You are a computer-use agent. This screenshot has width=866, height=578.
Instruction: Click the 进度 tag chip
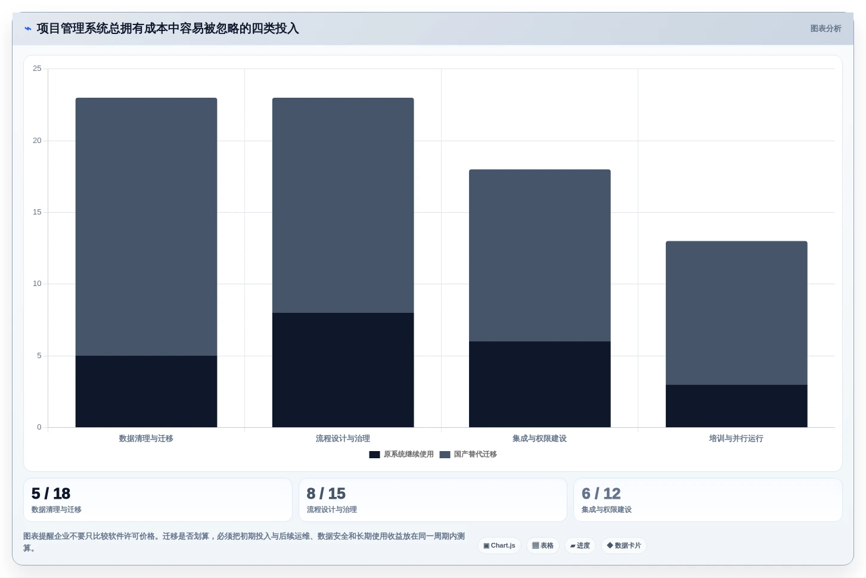point(580,545)
